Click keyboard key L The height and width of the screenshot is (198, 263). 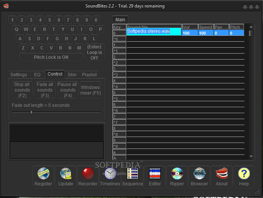click(x=94, y=39)
